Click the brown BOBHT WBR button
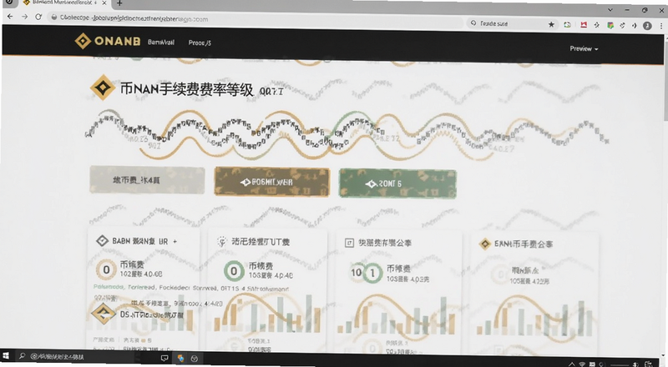 (x=272, y=182)
